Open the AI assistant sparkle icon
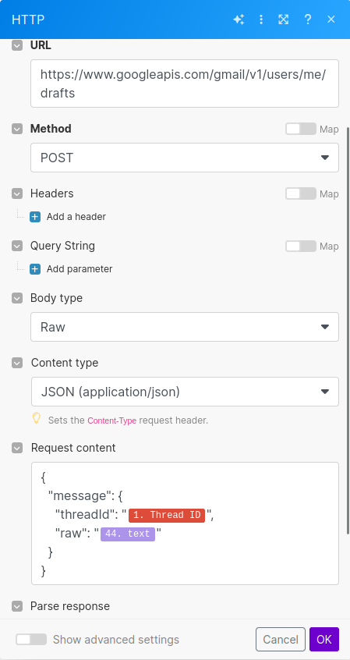Viewport: 350px width, 660px height. [x=239, y=20]
